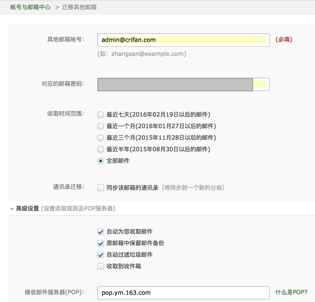Focus the 对应的邮箱密码 password field
This screenshot has width=315, height=302.
click(x=183, y=84)
